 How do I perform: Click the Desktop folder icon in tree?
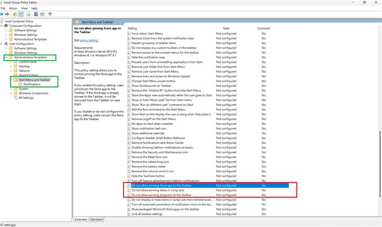pos(16,66)
